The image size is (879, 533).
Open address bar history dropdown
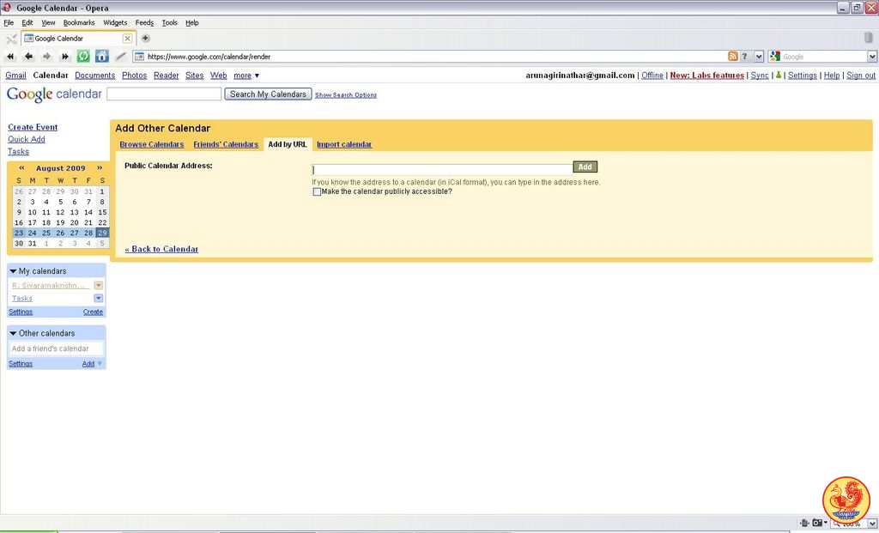click(x=759, y=56)
